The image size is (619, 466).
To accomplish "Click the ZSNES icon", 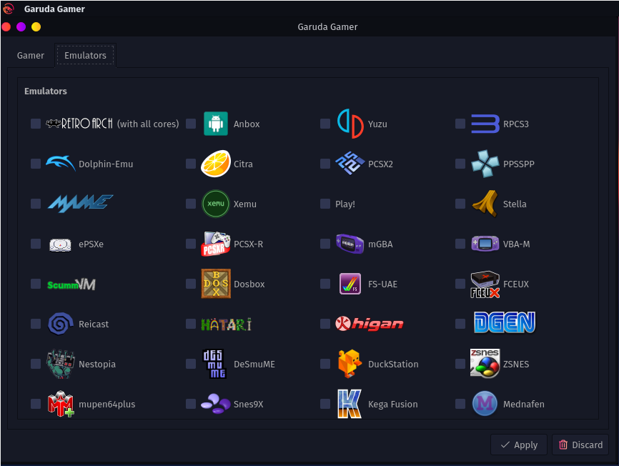I will (x=485, y=363).
